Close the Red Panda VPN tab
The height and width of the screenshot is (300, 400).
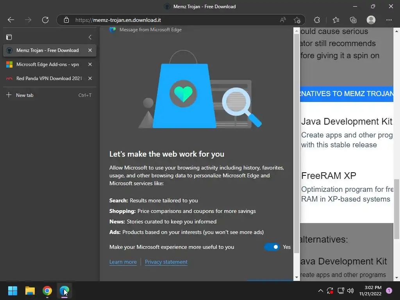90,78
